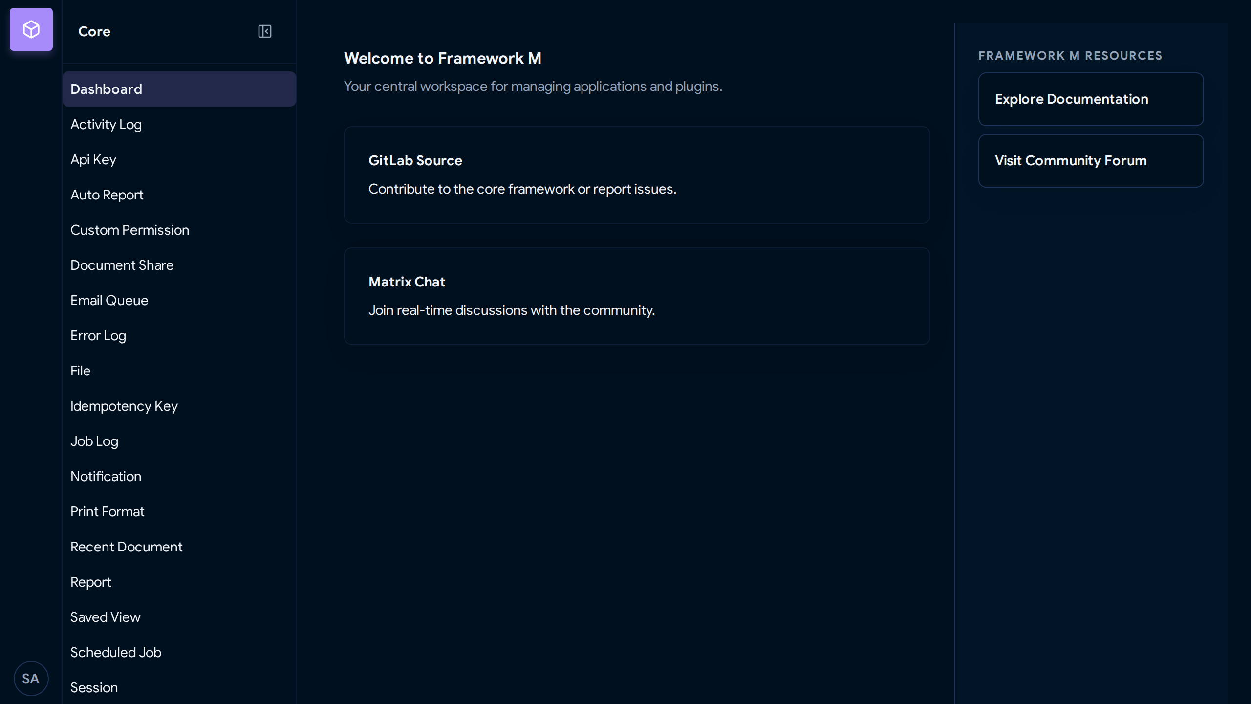This screenshot has width=1251, height=704.
Task: Go to Api Key page
Action: click(179, 159)
